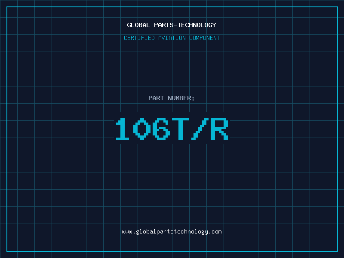Open the www.globalpartstechnology.com link
This screenshot has width=344, height=258.
pos(172,232)
